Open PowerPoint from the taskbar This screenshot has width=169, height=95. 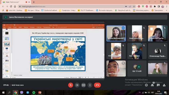pyautogui.click(x=40, y=92)
